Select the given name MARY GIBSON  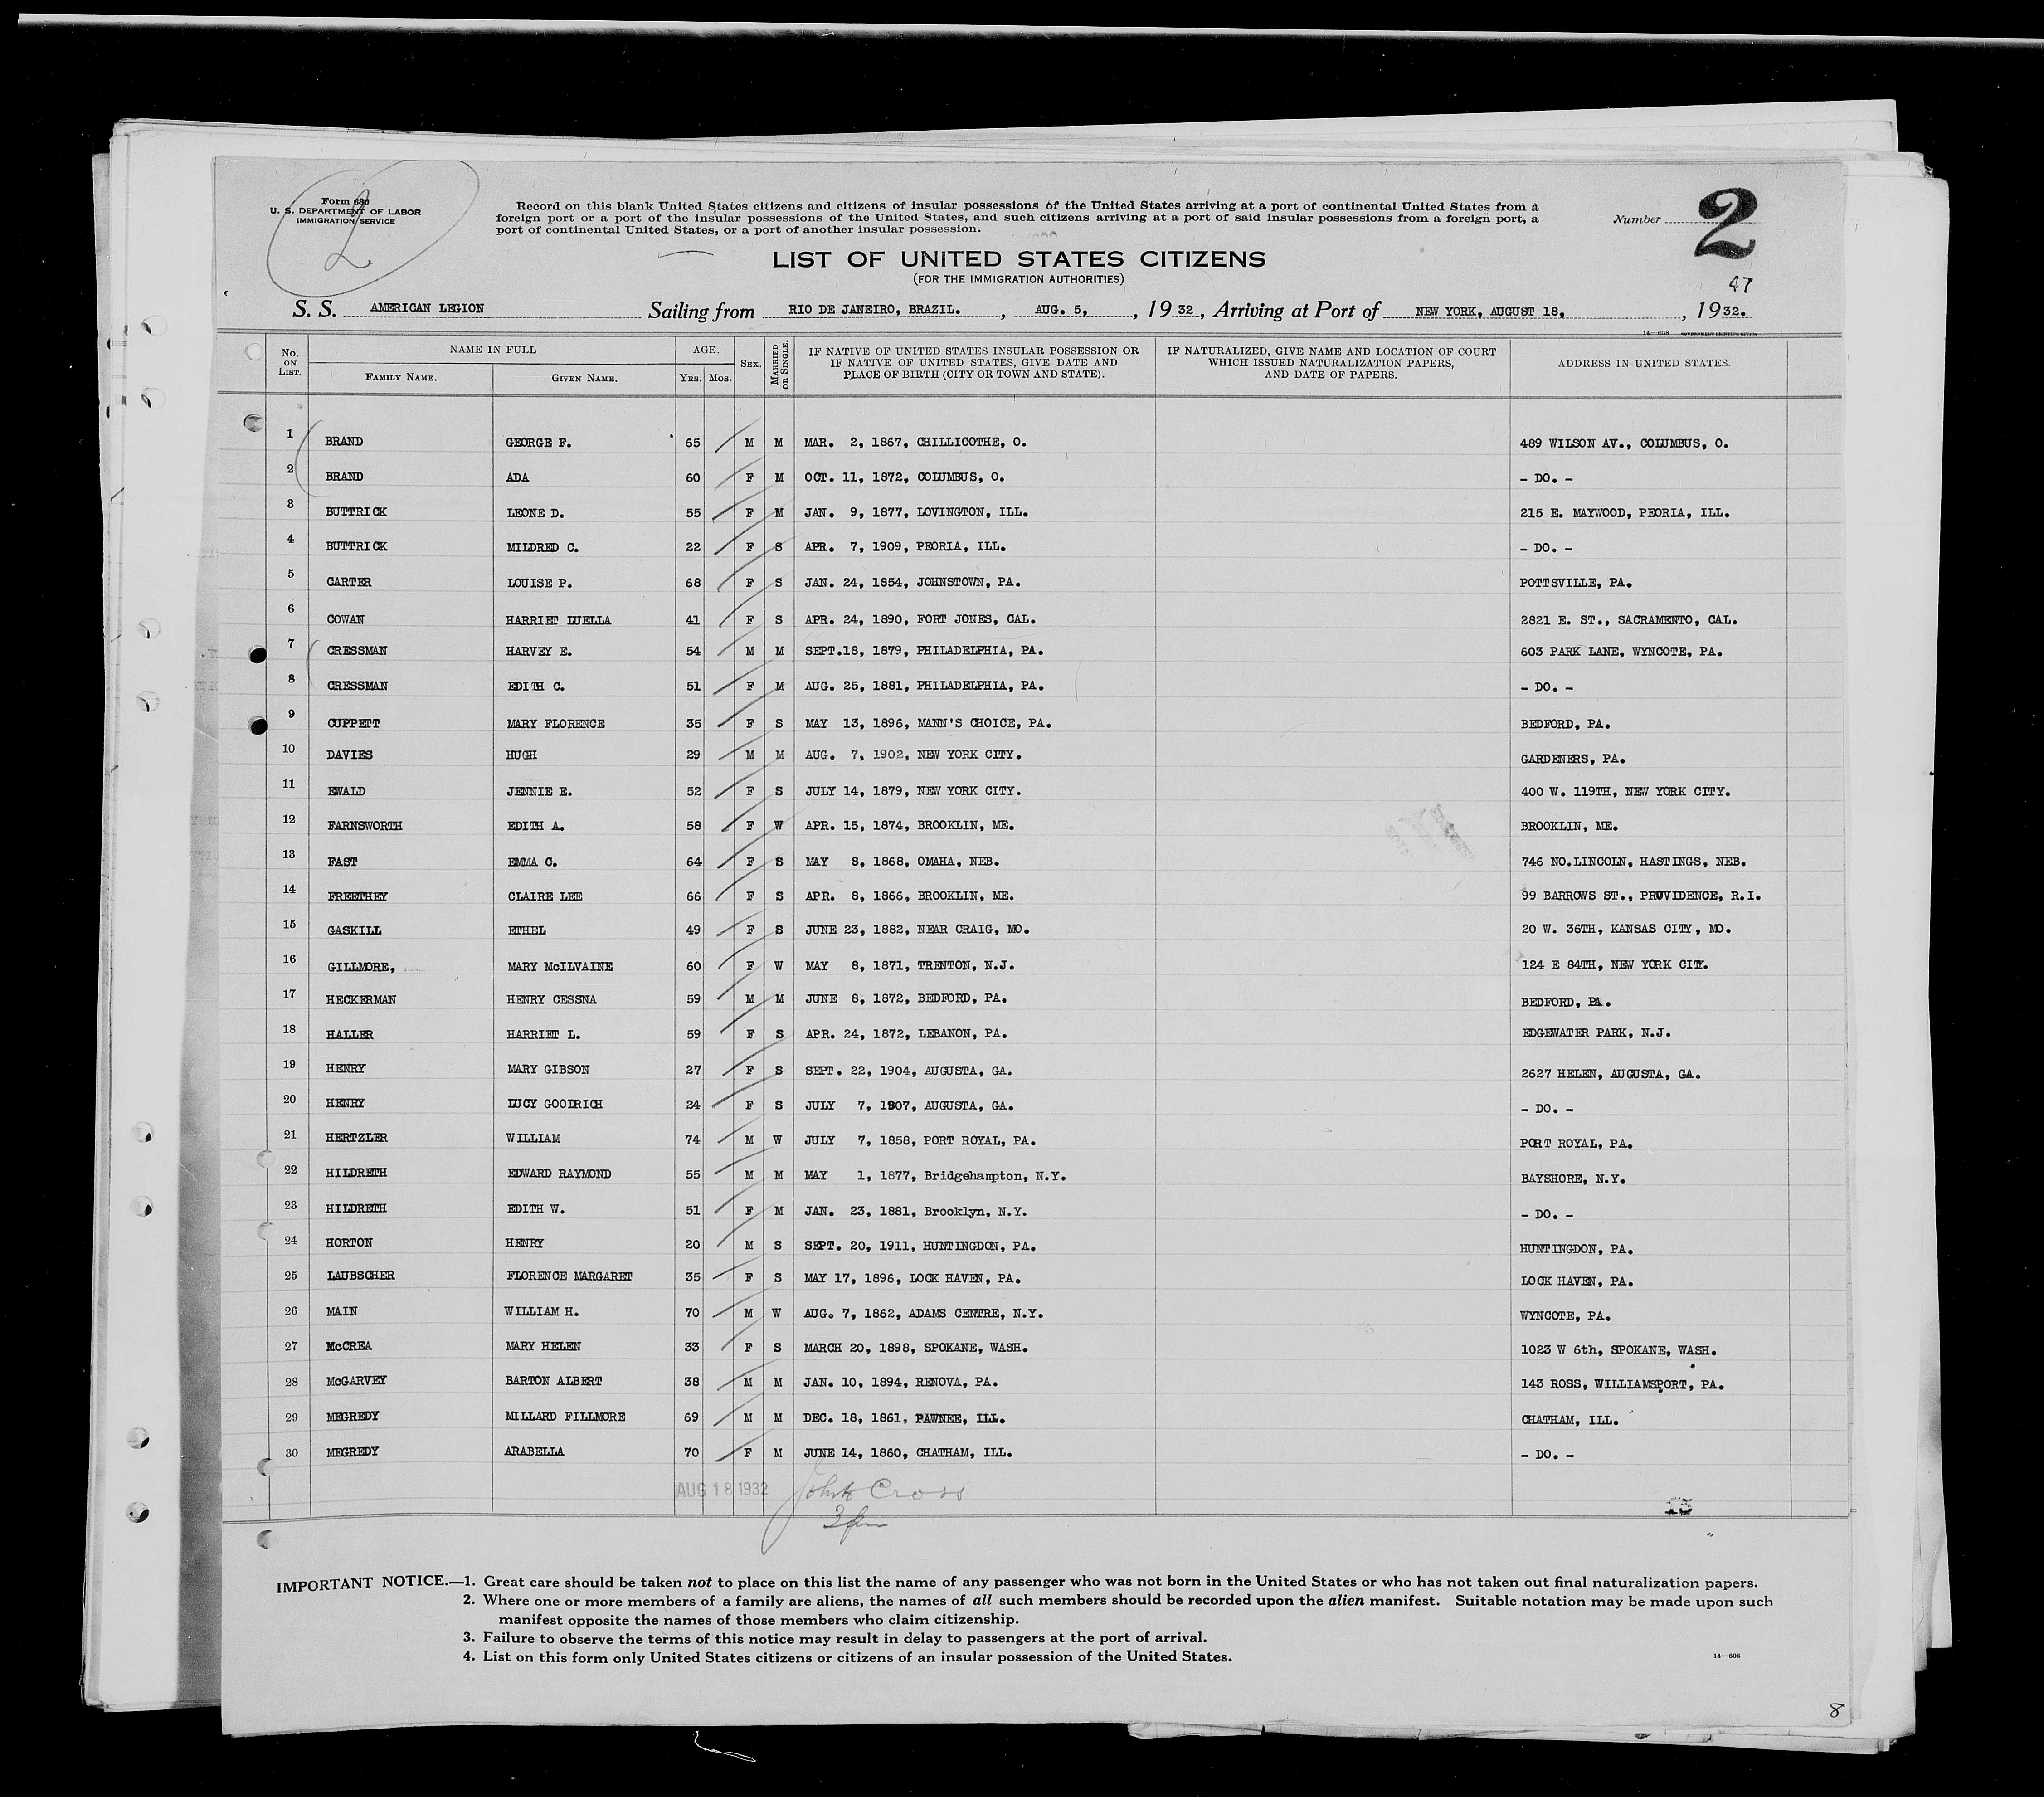tap(548, 1069)
